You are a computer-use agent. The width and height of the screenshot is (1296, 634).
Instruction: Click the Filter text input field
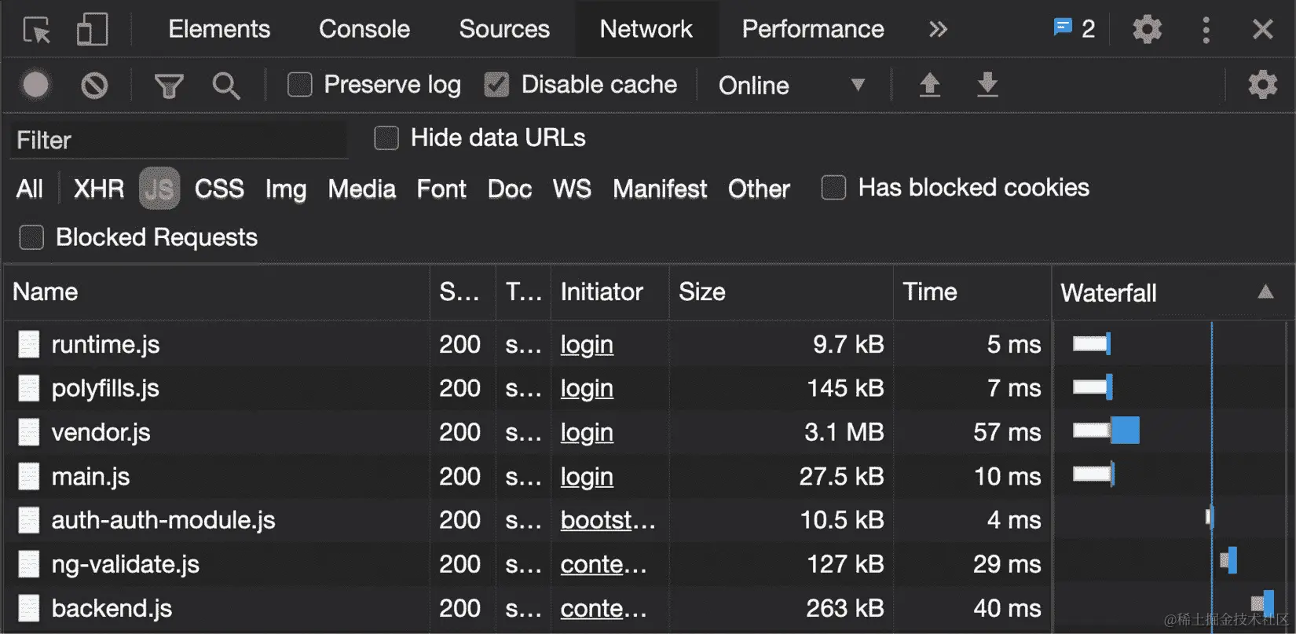coord(179,140)
